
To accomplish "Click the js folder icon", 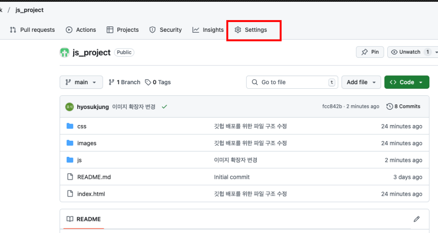I will pos(70,160).
